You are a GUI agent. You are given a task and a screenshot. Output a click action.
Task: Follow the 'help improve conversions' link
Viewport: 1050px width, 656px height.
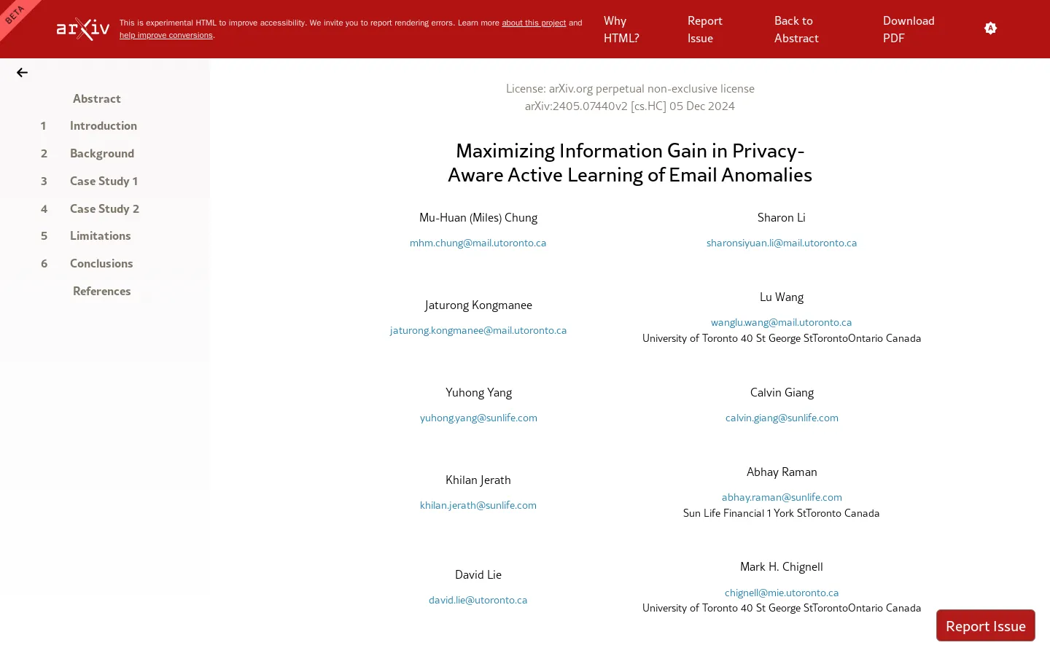166,35
